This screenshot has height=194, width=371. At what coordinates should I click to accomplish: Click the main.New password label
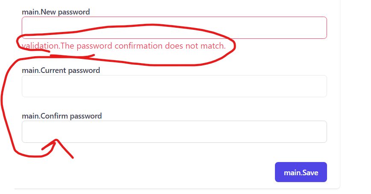point(56,12)
